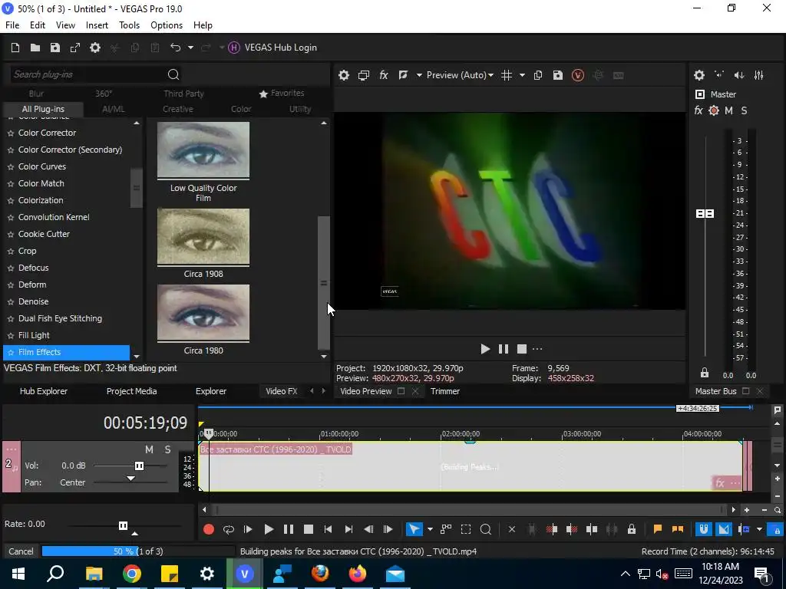The image size is (786, 589).
Task: Open Master Bus mixing console icon
Action: point(759,75)
